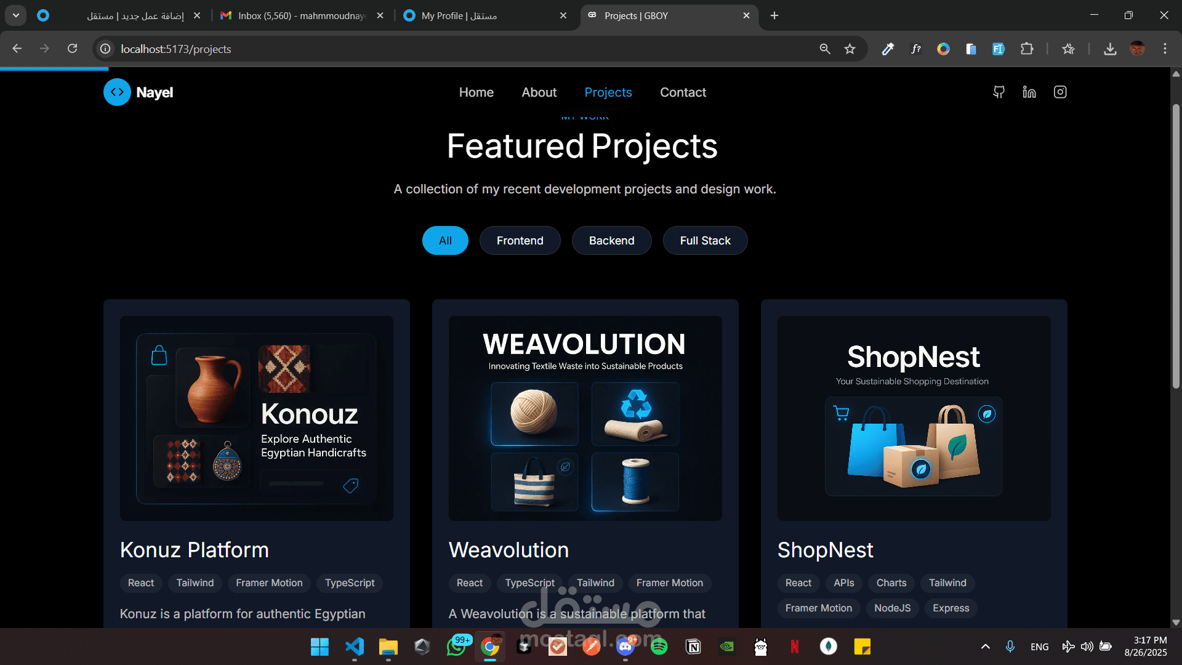This screenshot has height=665, width=1182.
Task: Click the Nayel code logo icon
Action: coord(117,92)
